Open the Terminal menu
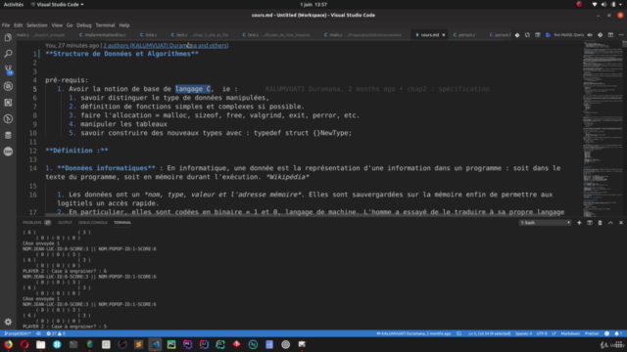This screenshot has width=627, height=352. click(x=105, y=25)
